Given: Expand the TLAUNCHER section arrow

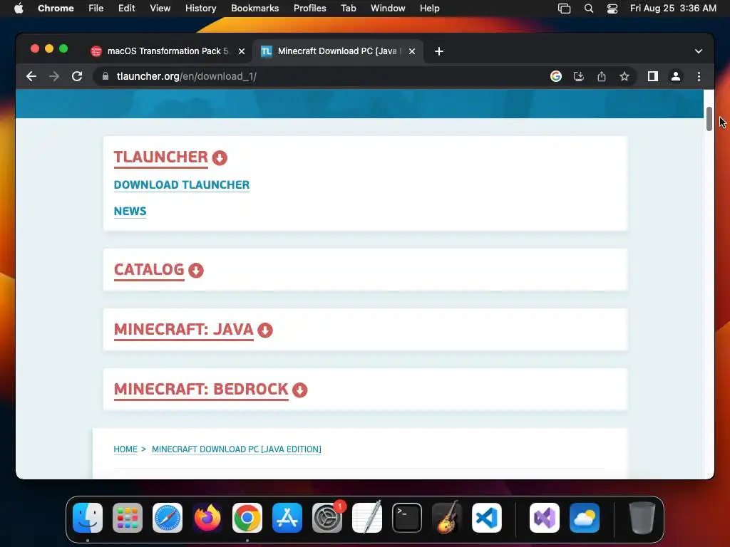Looking at the screenshot, I should coord(220,158).
